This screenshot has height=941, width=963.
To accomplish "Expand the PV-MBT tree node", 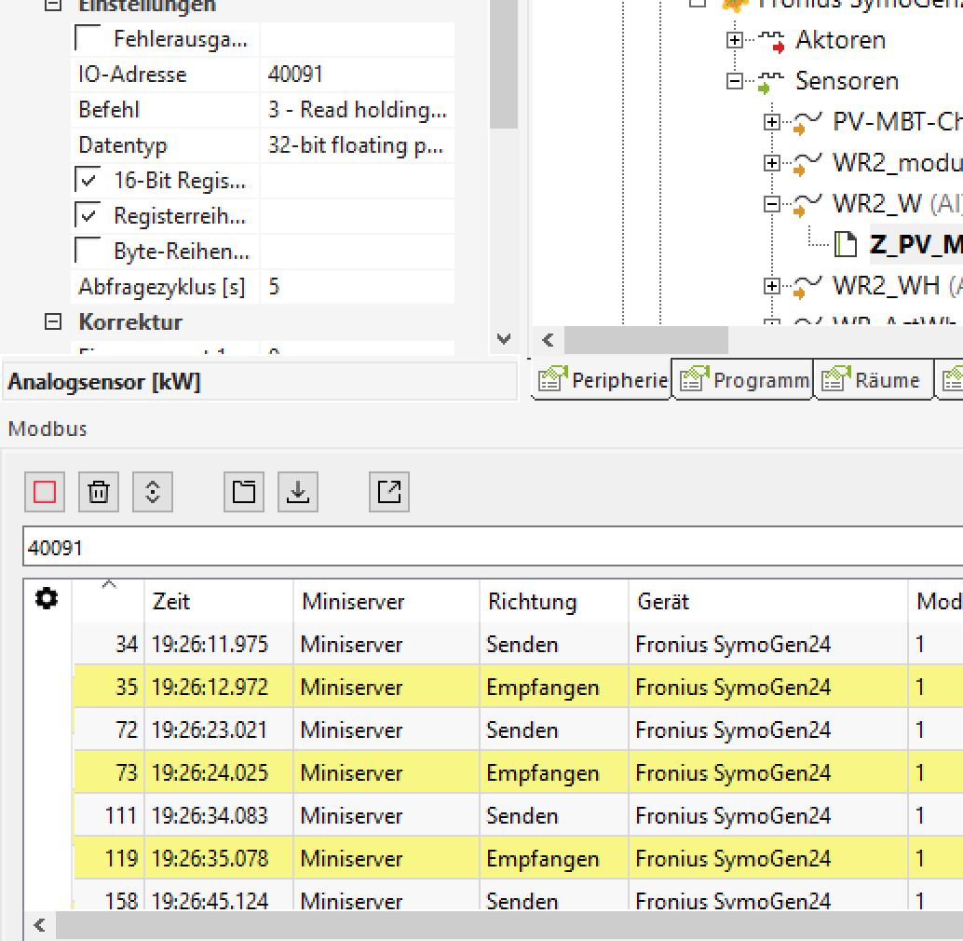I will [772, 122].
